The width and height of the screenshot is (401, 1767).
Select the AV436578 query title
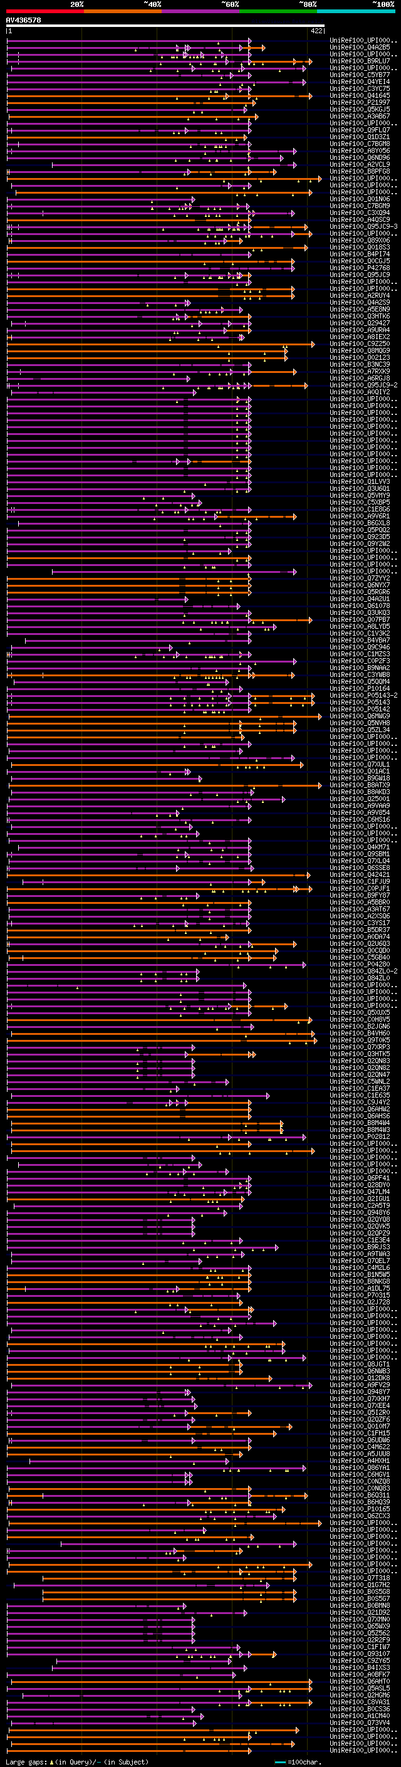(23, 20)
